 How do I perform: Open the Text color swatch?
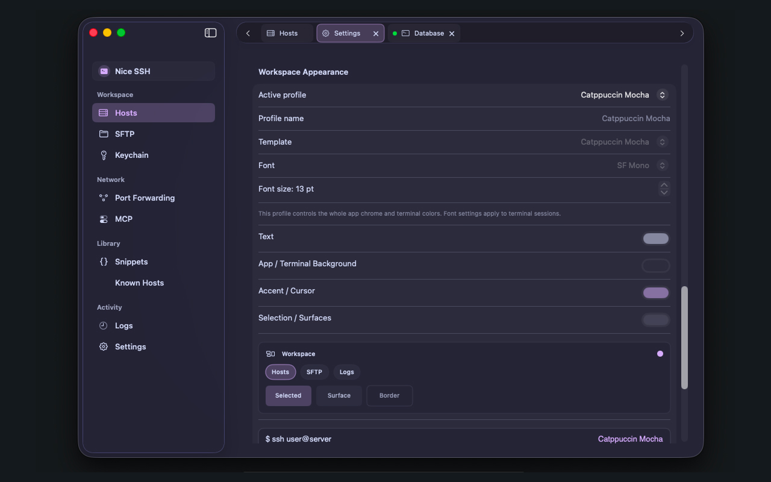pyautogui.click(x=656, y=239)
